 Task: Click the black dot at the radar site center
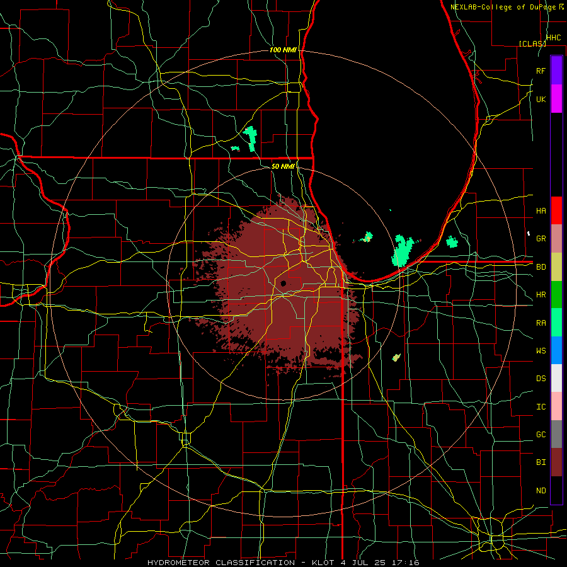[283, 283]
